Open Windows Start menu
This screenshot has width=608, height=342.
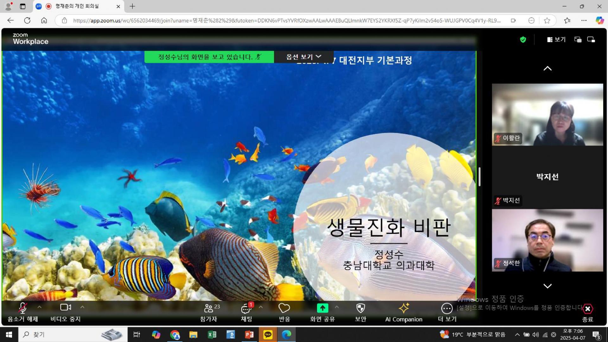9,334
